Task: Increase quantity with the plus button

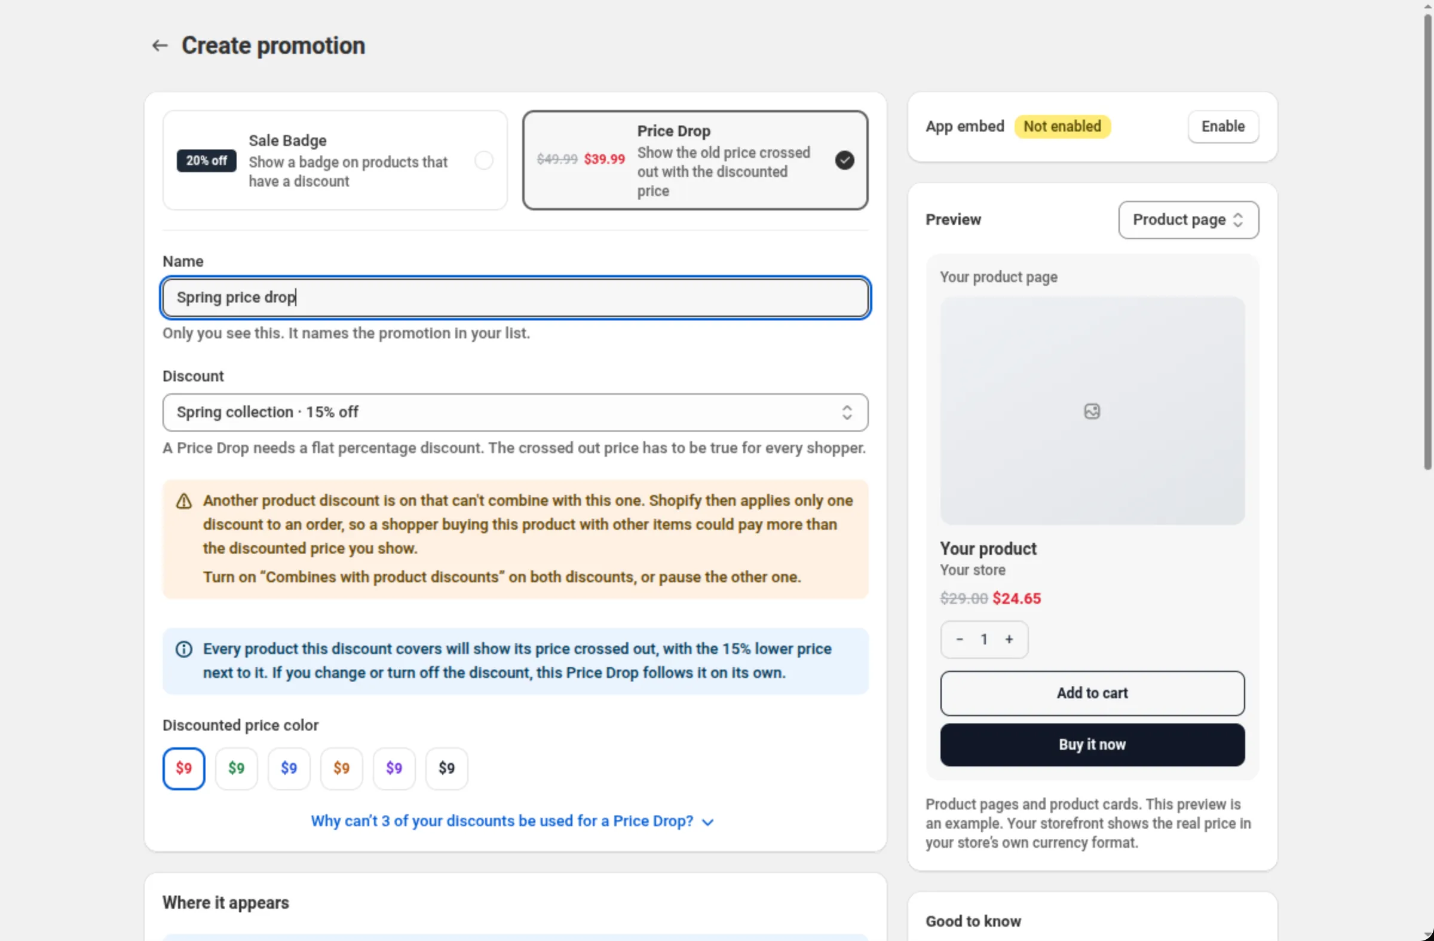Action: [x=1009, y=639]
